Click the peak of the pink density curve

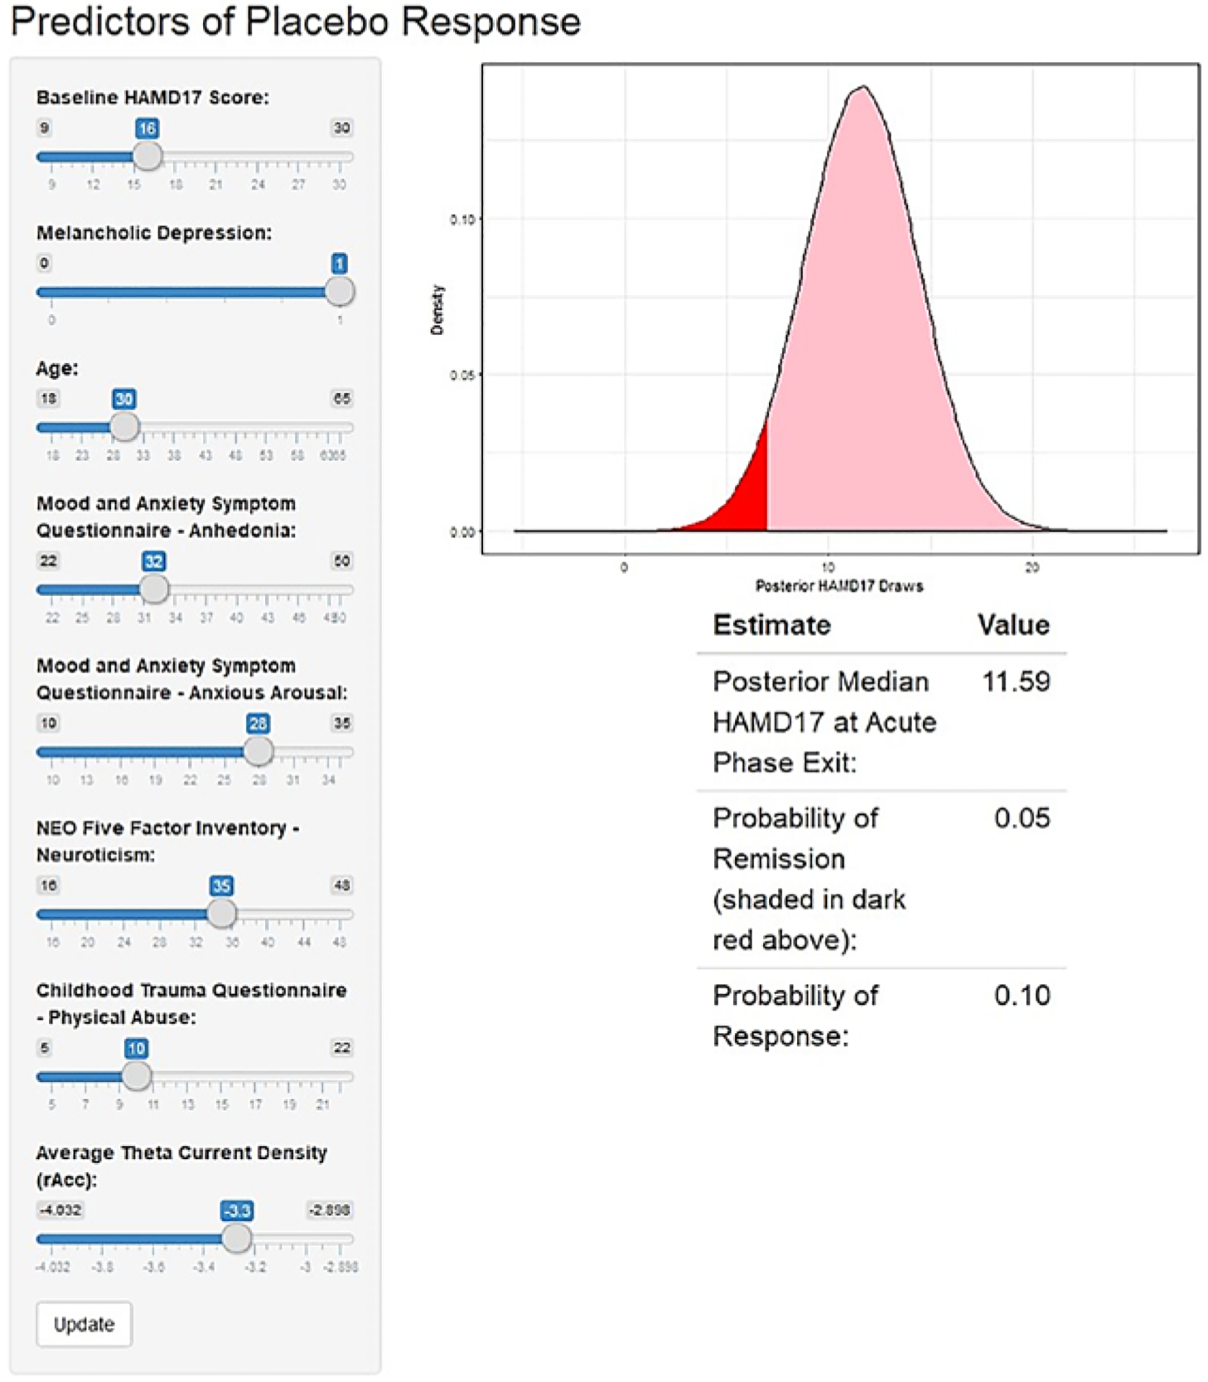click(863, 89)
